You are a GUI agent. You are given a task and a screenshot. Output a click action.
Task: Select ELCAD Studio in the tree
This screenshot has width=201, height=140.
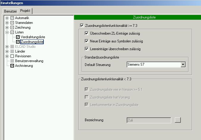(25, 47)
